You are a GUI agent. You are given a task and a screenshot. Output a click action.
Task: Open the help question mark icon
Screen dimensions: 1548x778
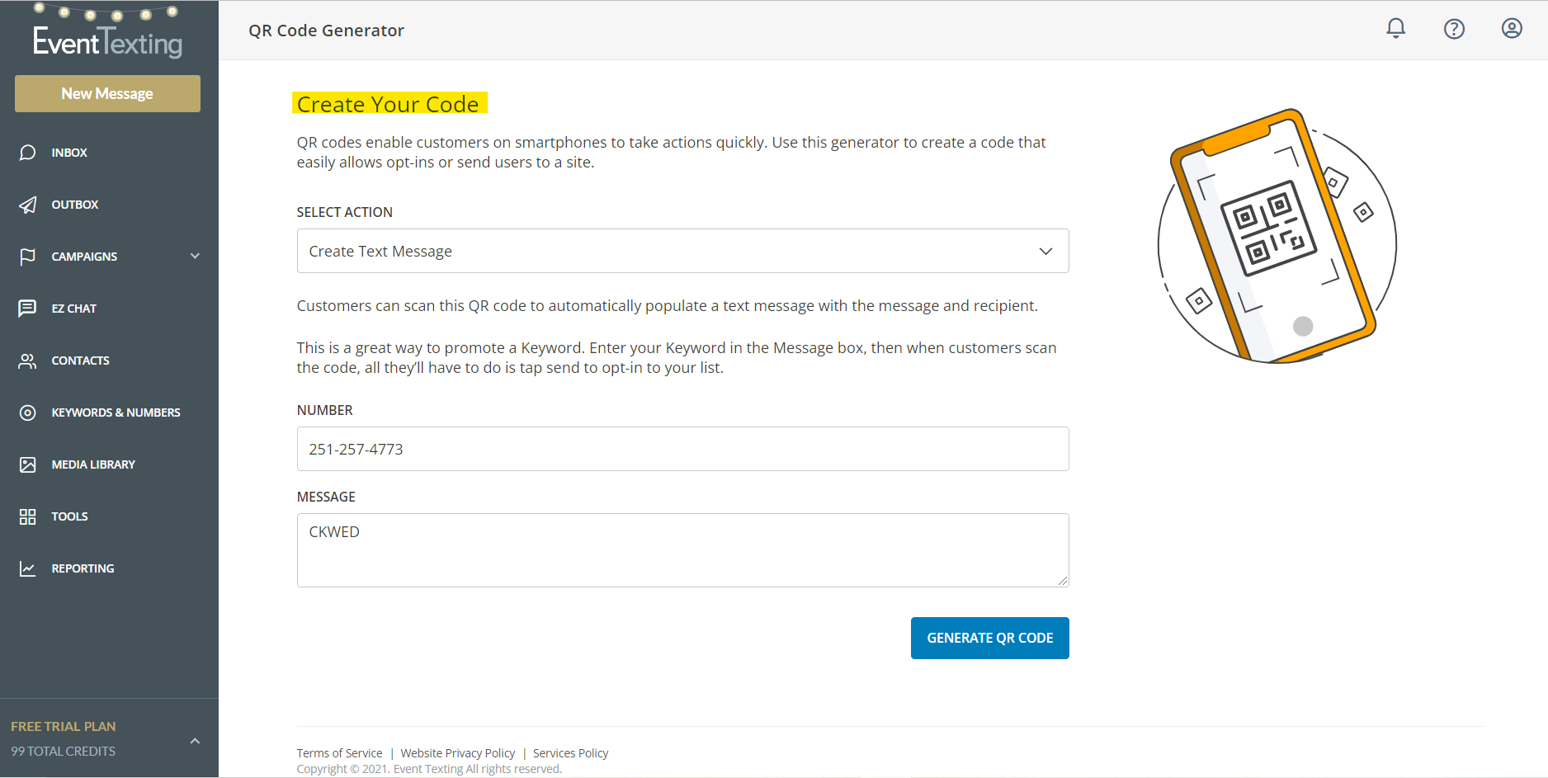1454,29
